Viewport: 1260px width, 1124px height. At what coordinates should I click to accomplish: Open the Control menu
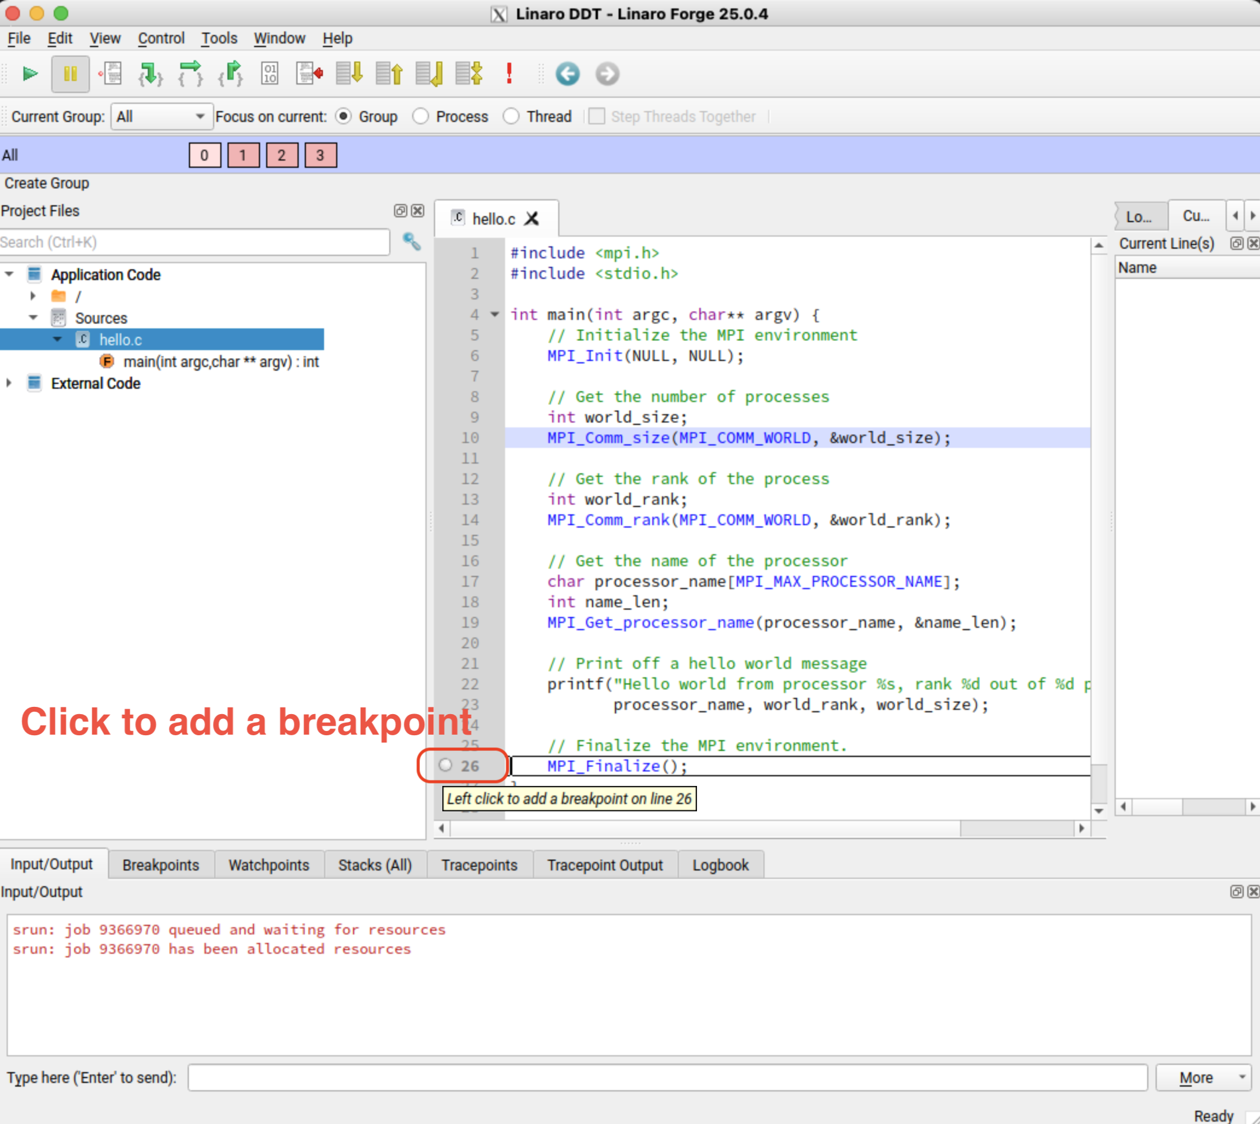pyautogui.click(x=161, y=38)
